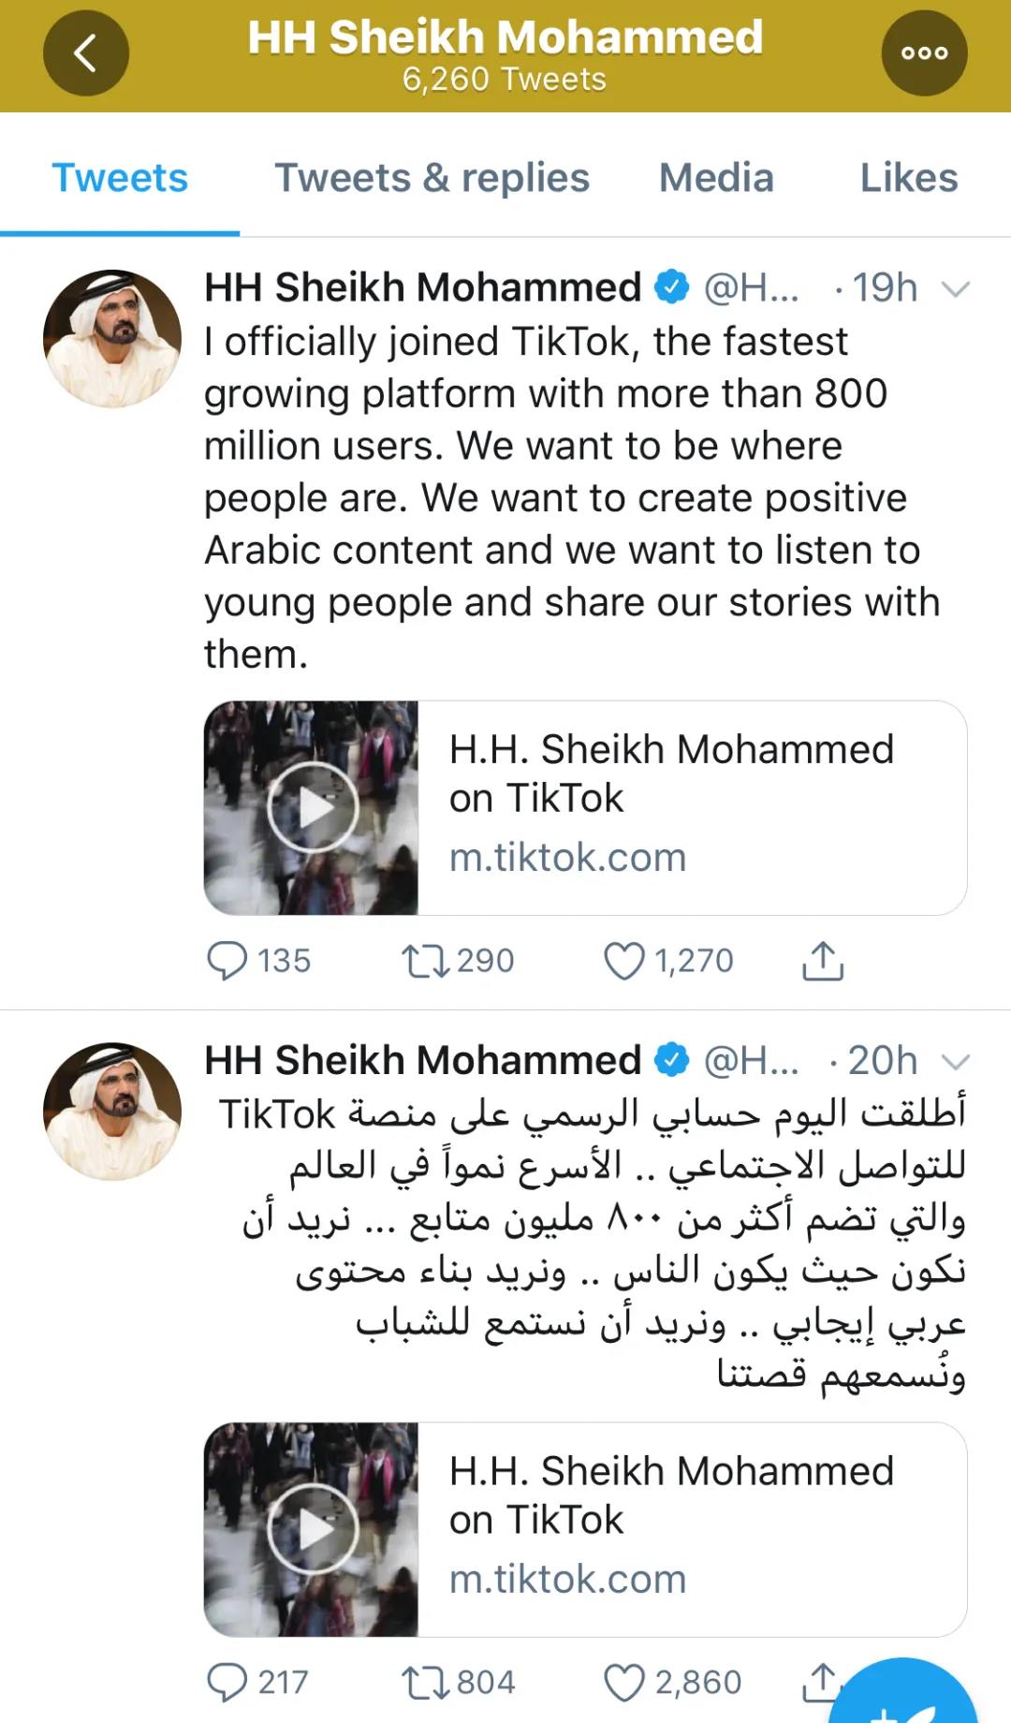Retweet the Arabic tweet with 804 retweets
Image resolution: width=1011 pixels, height=1723 pixels.
click(x=425, y=1682)
